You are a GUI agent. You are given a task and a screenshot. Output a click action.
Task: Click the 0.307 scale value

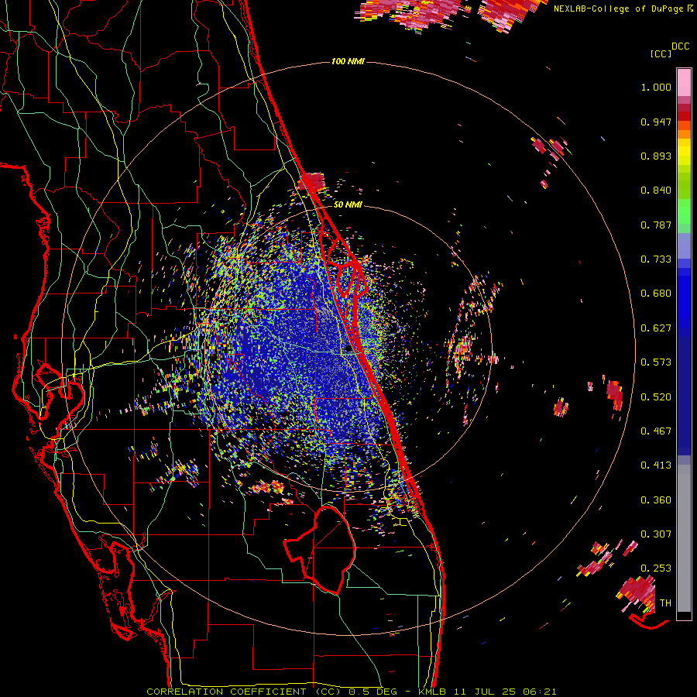[656, 534]
